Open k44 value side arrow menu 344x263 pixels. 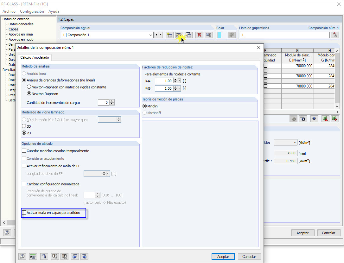[179, 81]
